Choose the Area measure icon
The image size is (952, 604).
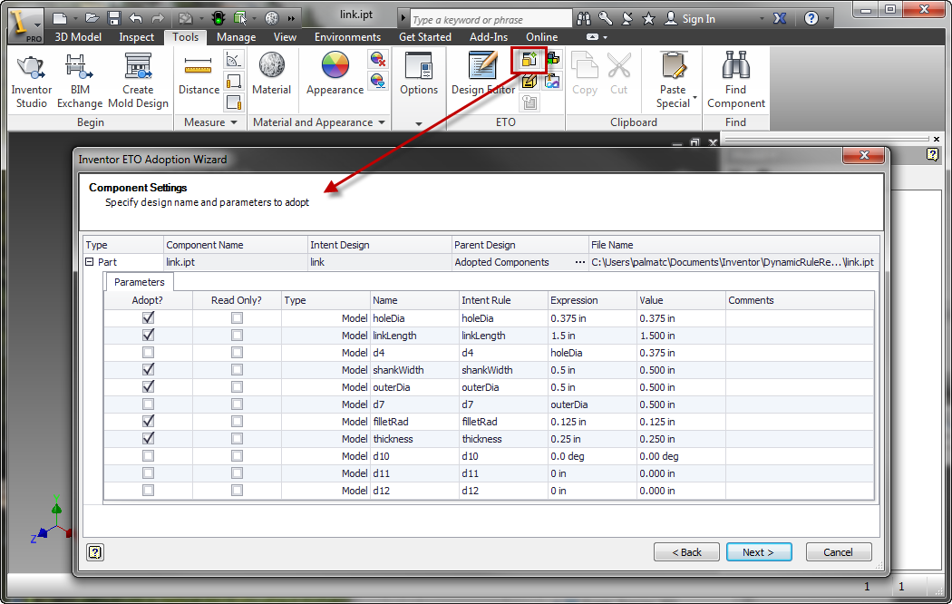click(234, 102)
